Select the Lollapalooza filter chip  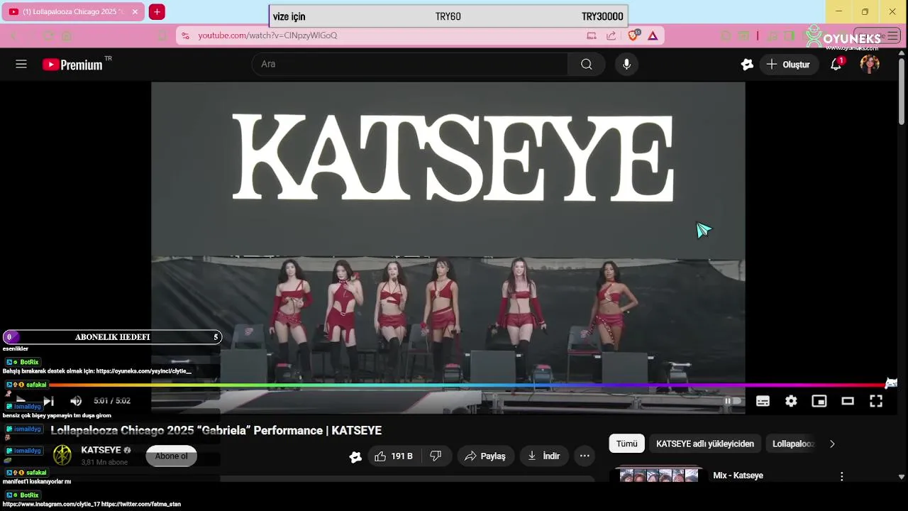(x=793, y=444)
